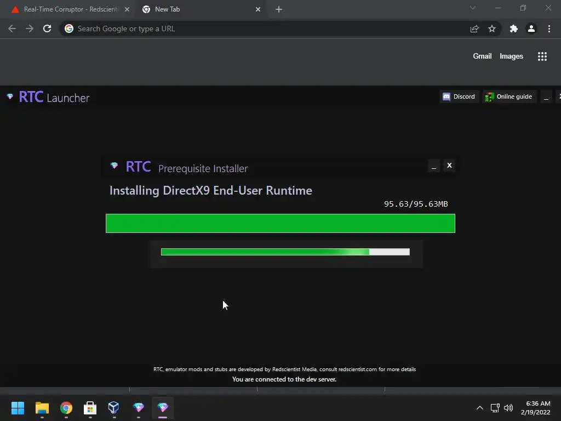
Task: Open volume tray icon
Action: [x=508, y=408]
